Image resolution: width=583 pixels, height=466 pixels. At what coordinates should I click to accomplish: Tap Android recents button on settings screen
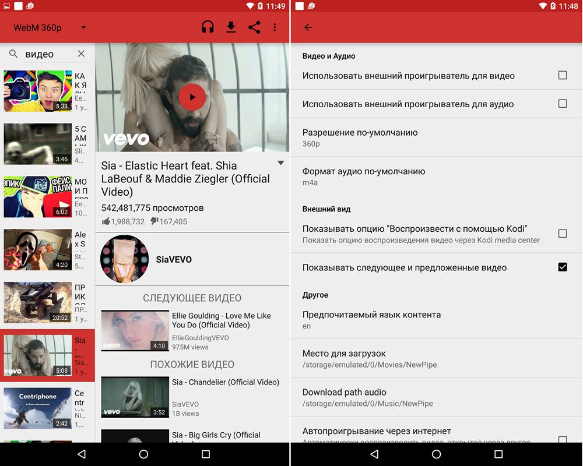click(498, 454)
